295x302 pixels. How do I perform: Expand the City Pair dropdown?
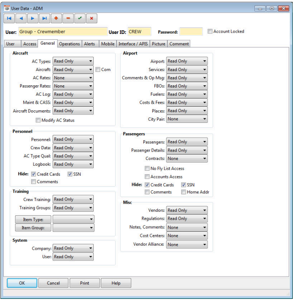pos(187,119)
